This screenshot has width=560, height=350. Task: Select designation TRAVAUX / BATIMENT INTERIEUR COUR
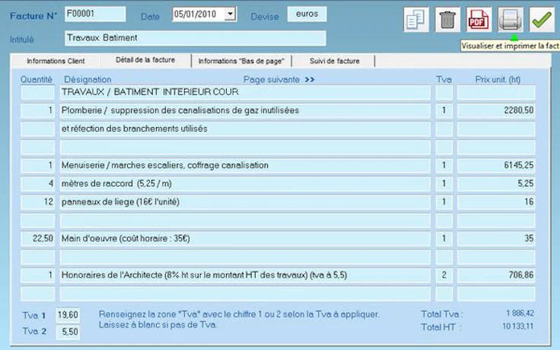[245, 92]
